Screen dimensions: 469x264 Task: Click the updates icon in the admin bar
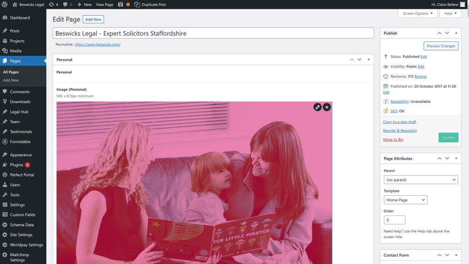[53, 5]
